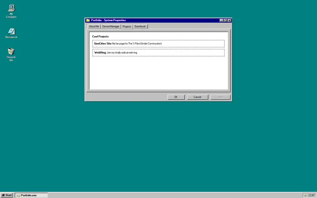Close the Portfolio - System Properties window
317x198 pixels.
229,20
